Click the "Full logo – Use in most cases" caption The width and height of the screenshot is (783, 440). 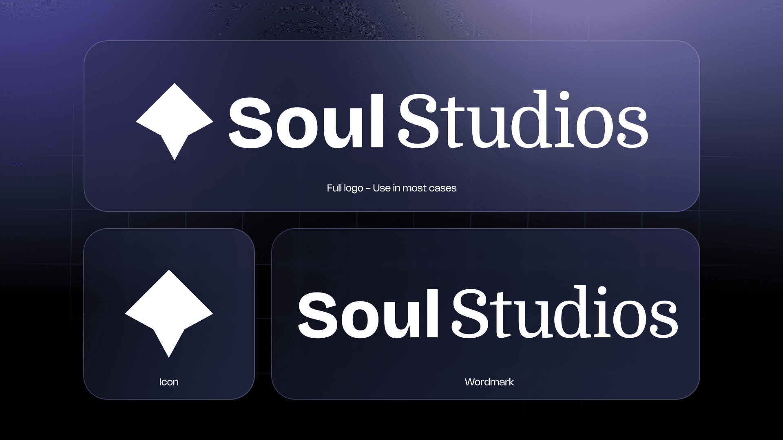click(x=391, y=188)
